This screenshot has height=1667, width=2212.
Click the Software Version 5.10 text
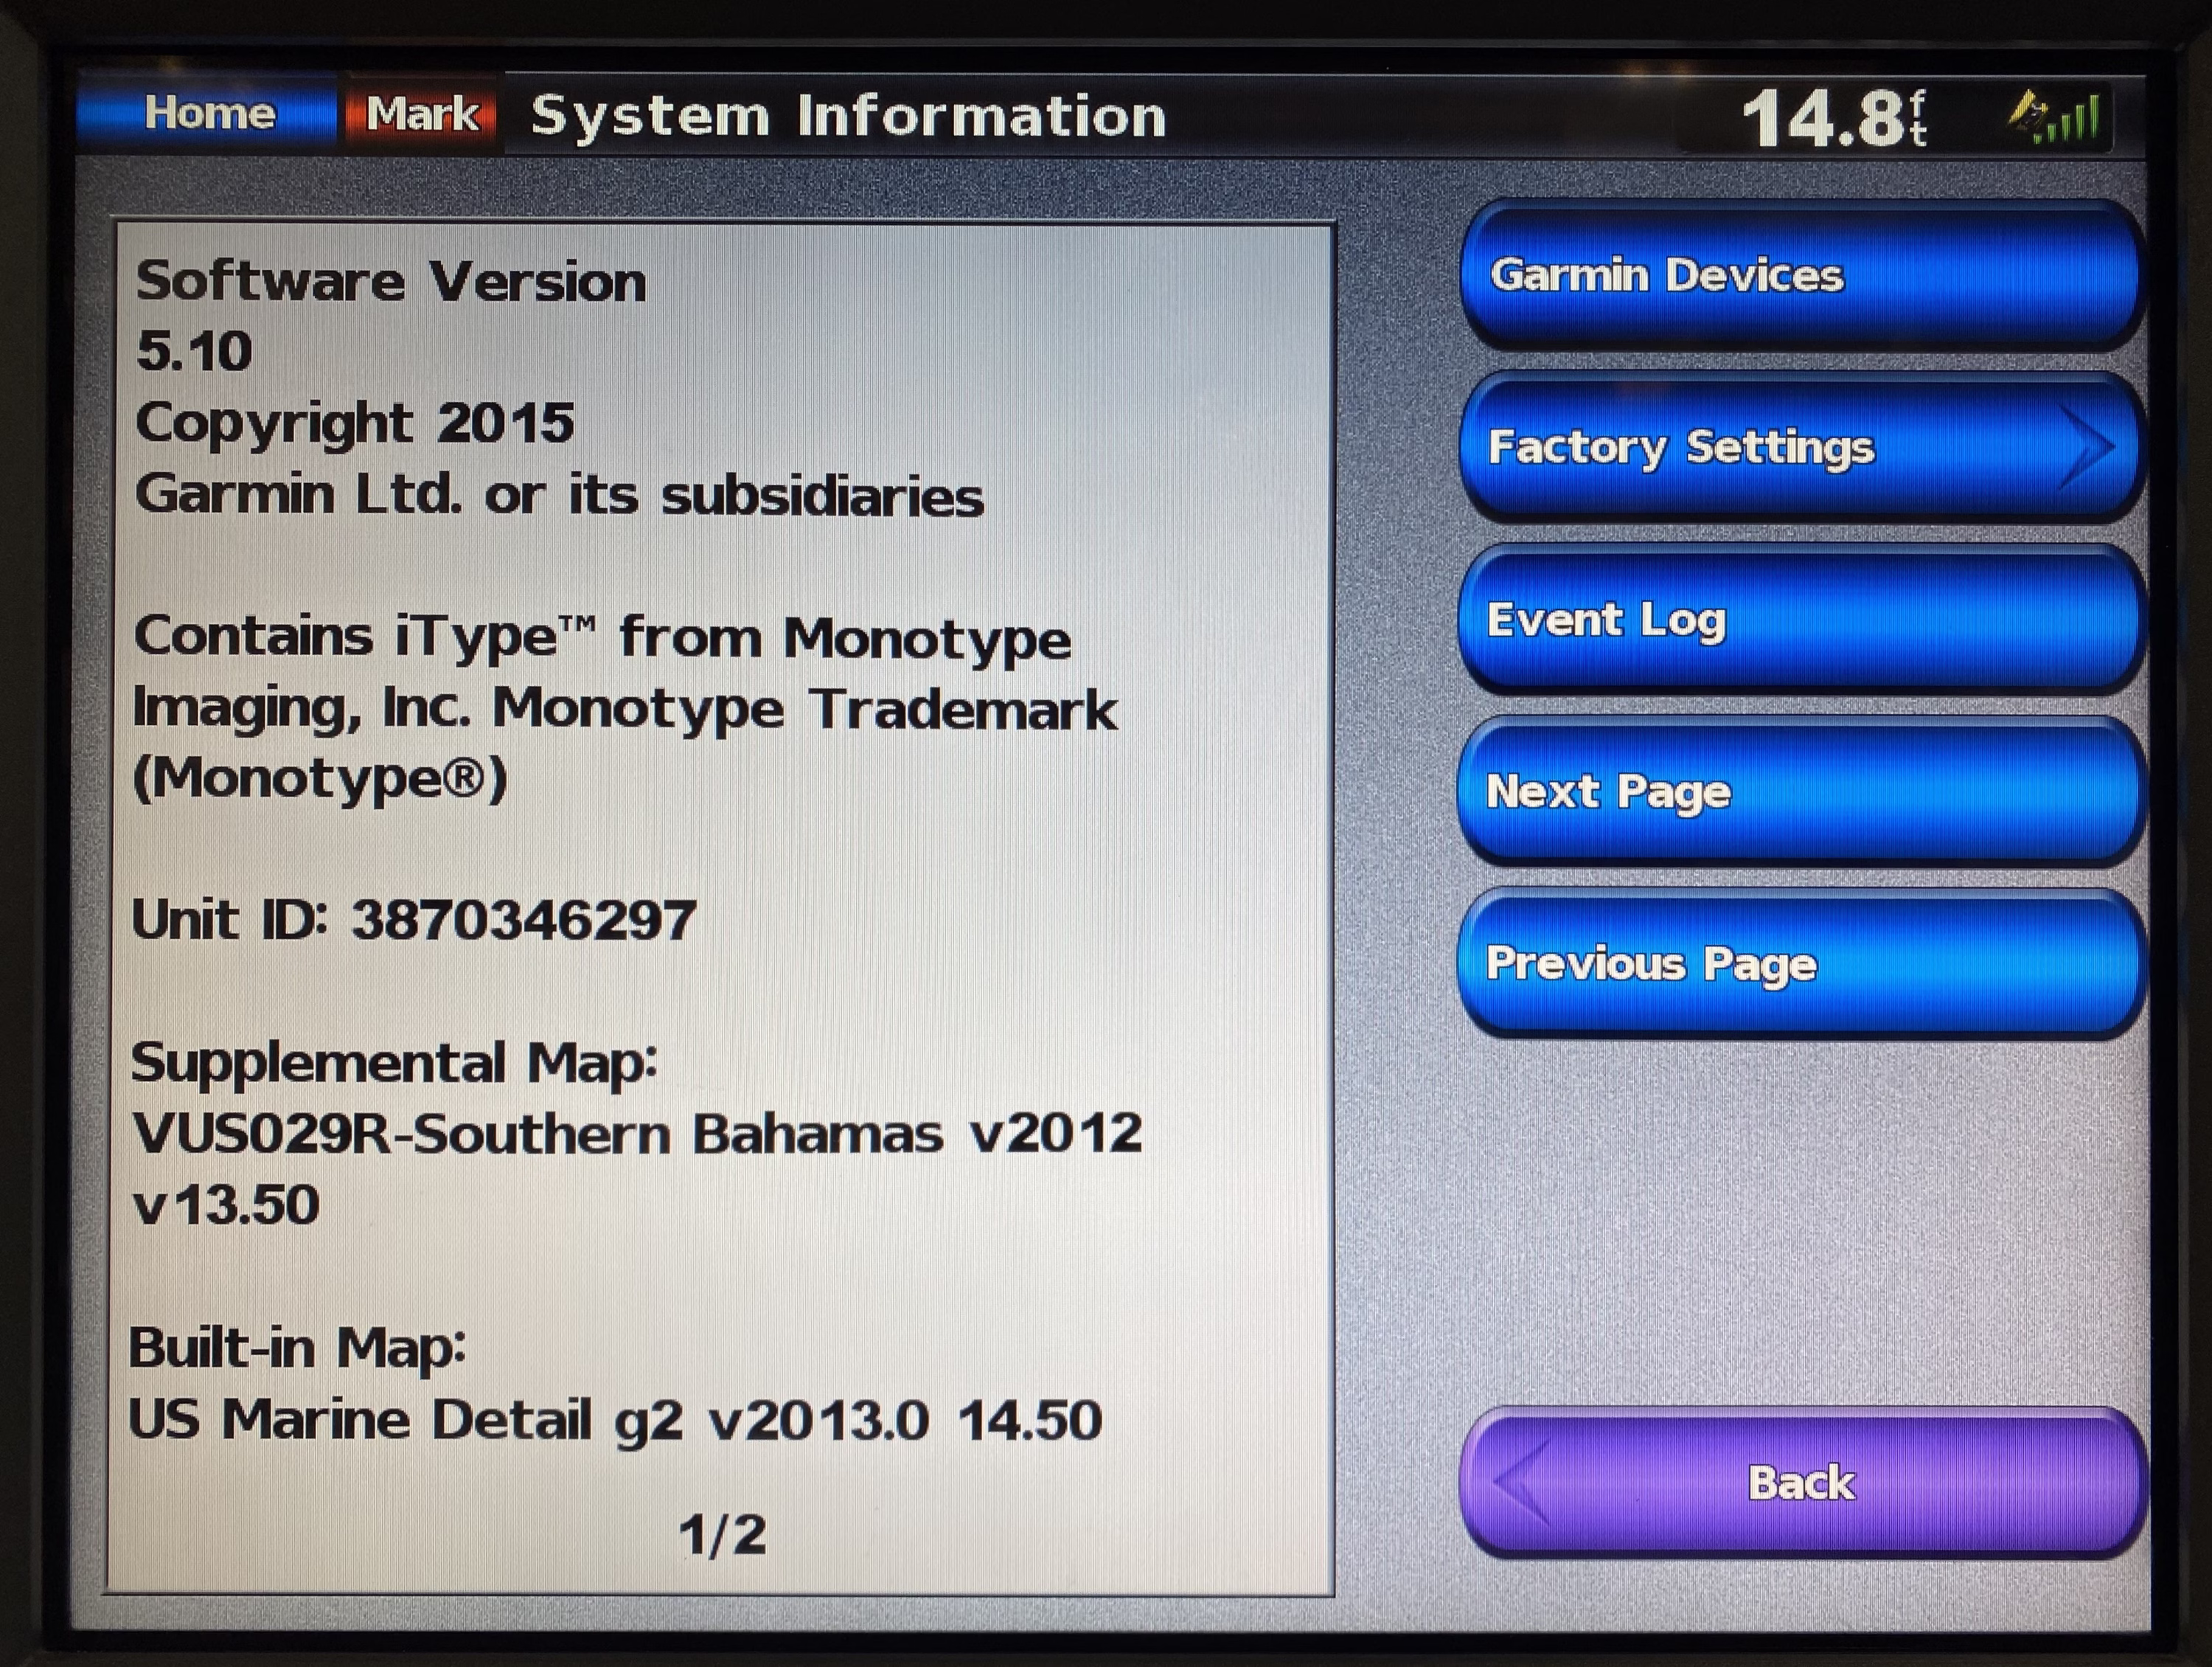point(391,316)
